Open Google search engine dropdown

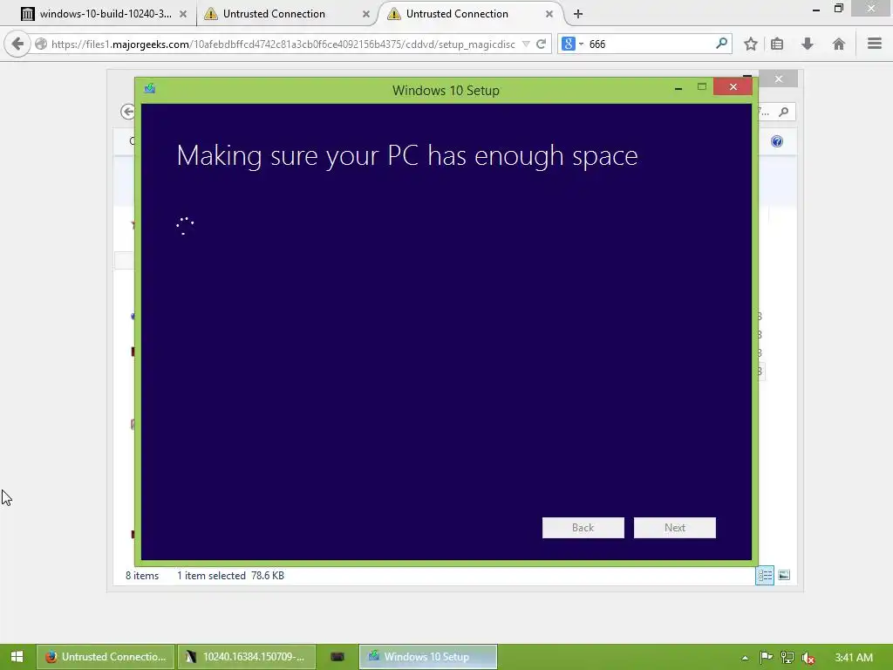[572, 44]
